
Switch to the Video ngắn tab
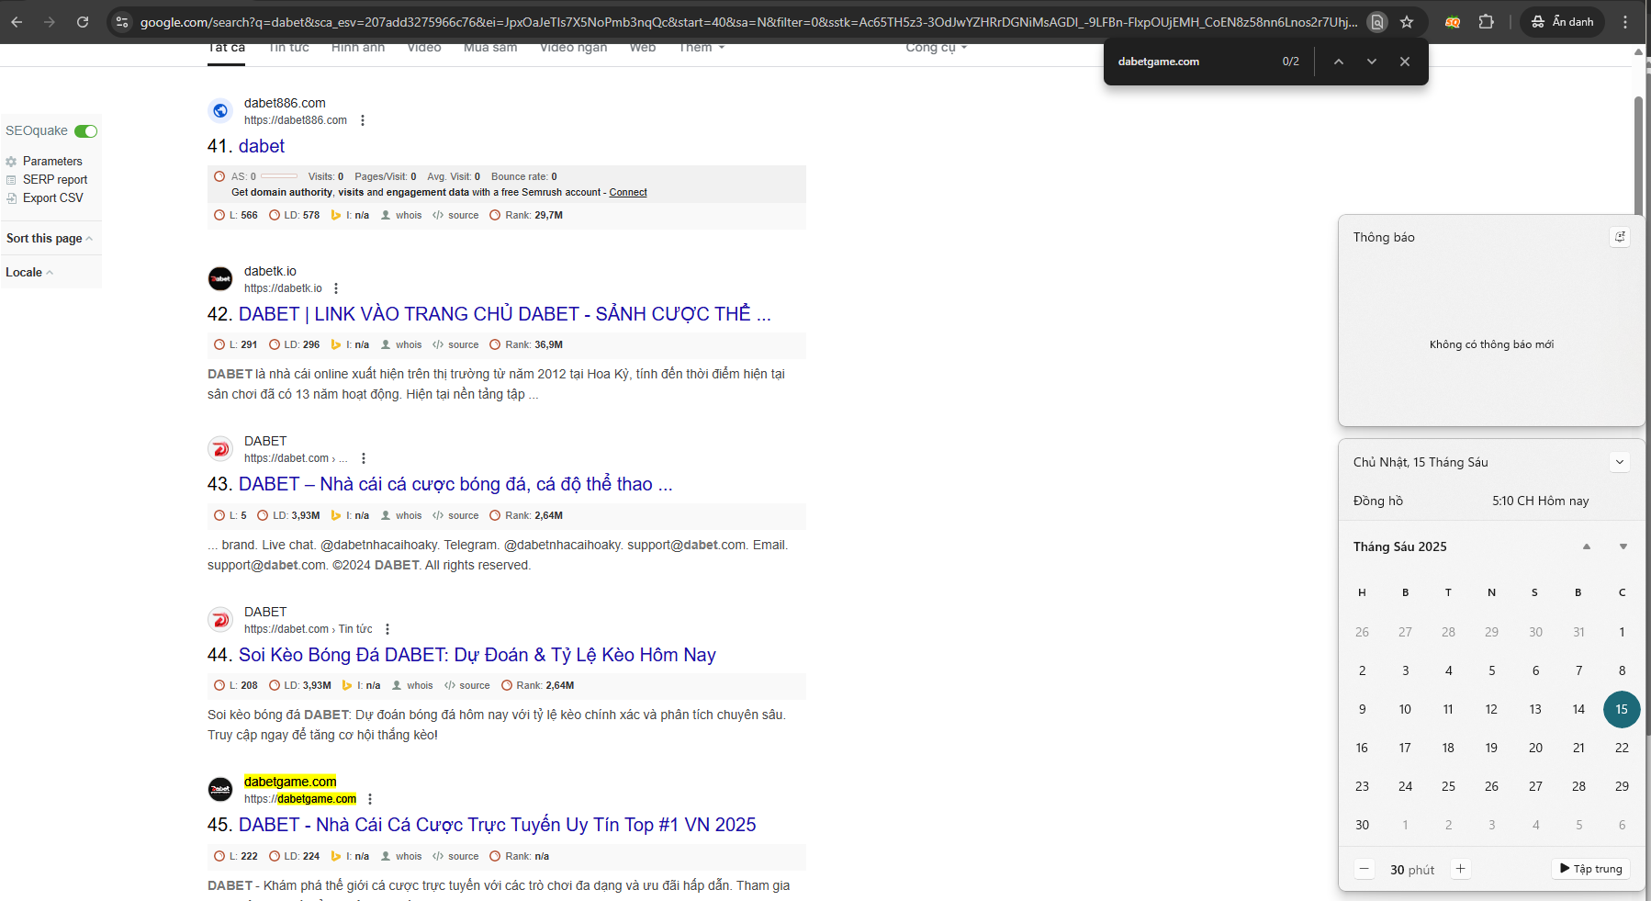coord(574,48)
